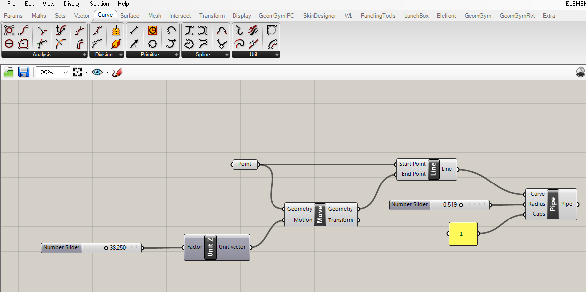Click the yellow panel containing 1

[x=463, y=234]
